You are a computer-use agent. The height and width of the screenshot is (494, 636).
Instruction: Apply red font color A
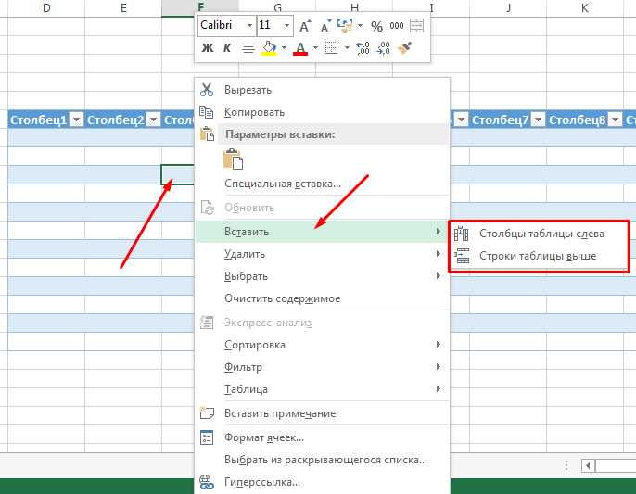300,49
